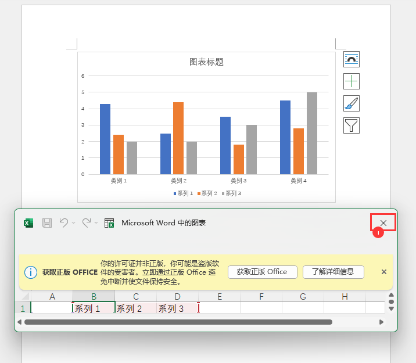The width and height of the screenshot is (416, 363).
Task: Click axis label 类别 2
Action: (x=178, y=181)
